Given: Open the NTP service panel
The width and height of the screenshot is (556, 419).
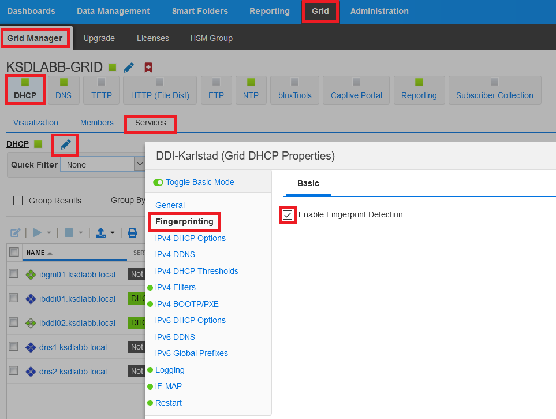Looking at the screenshot, I should click(251, 90).
